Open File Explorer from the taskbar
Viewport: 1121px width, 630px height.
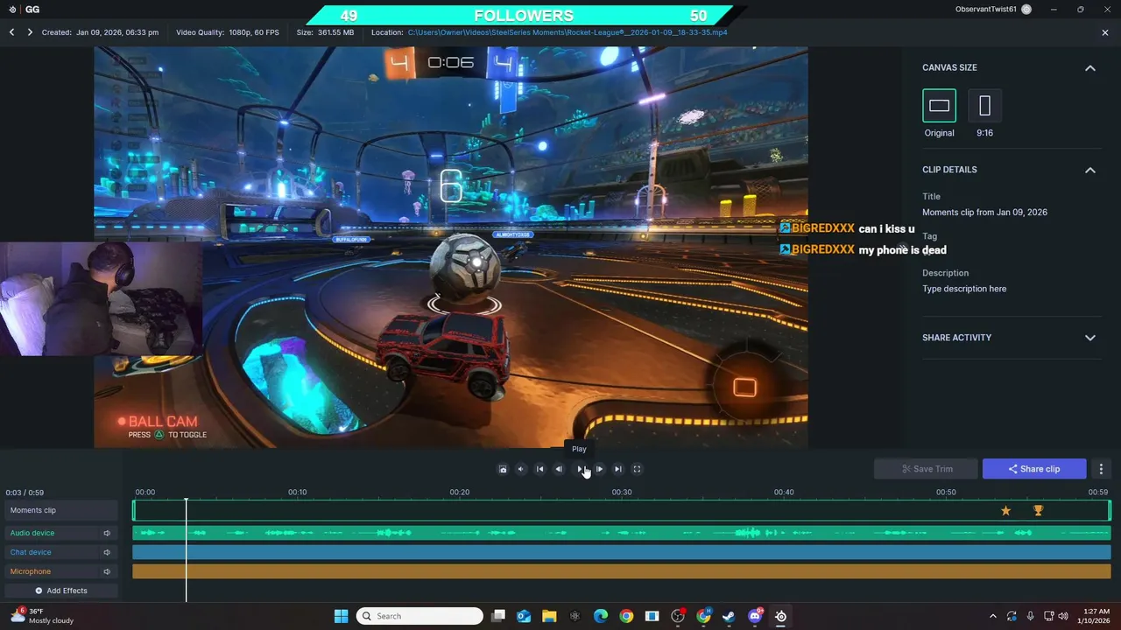[549, 616]
